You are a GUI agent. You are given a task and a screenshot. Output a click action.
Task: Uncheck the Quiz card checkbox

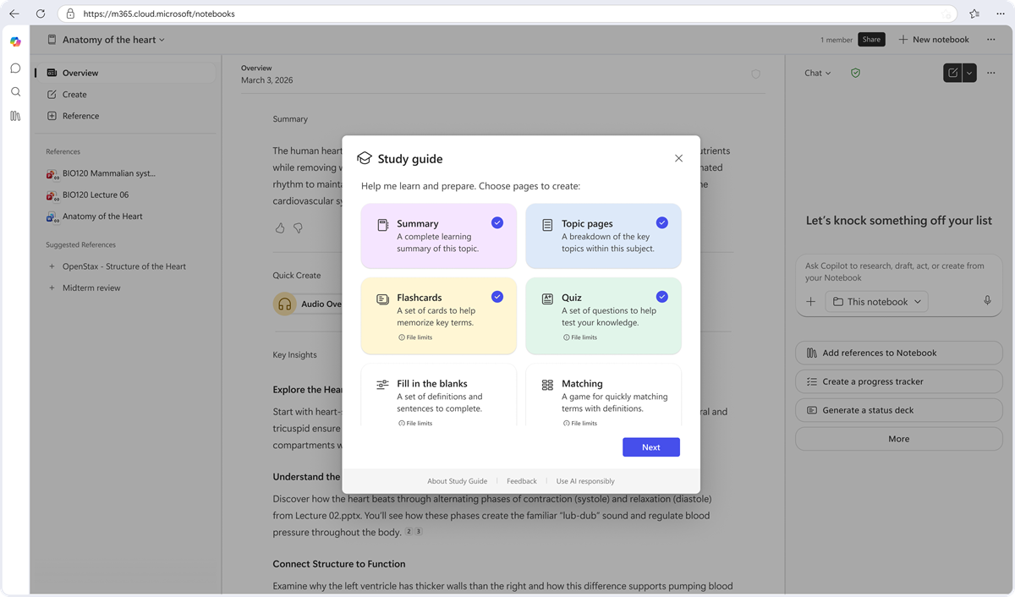point(662,297)
